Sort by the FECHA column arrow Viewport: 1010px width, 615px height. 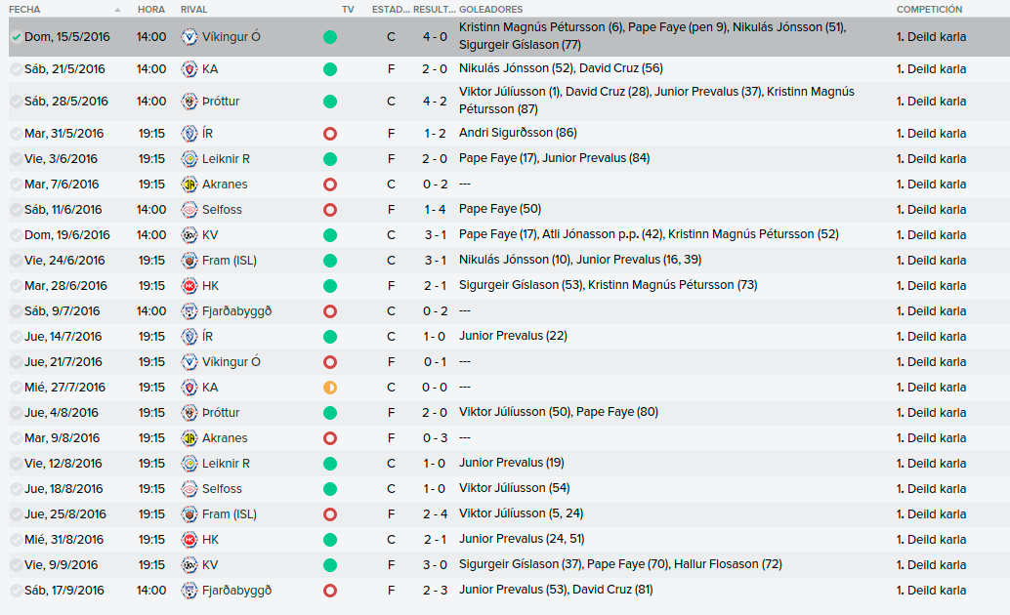117,10
